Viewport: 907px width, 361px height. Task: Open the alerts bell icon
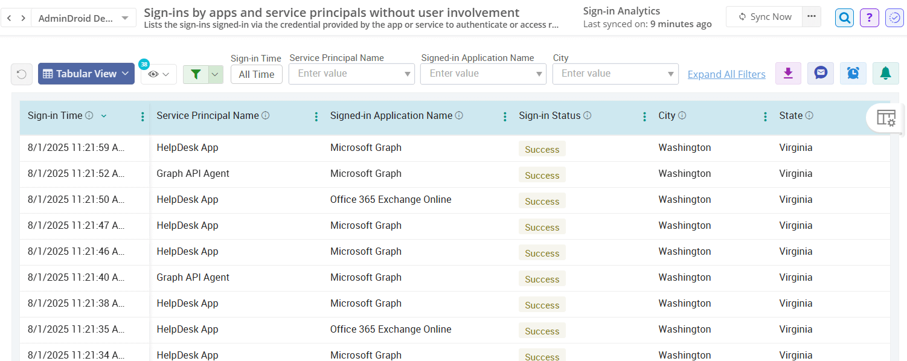[x=885, y=72]
